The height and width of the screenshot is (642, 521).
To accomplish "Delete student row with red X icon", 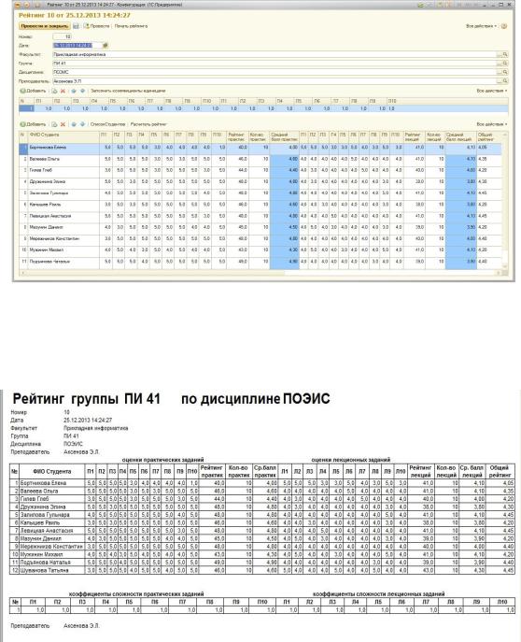I will click(x=63, y=124).
